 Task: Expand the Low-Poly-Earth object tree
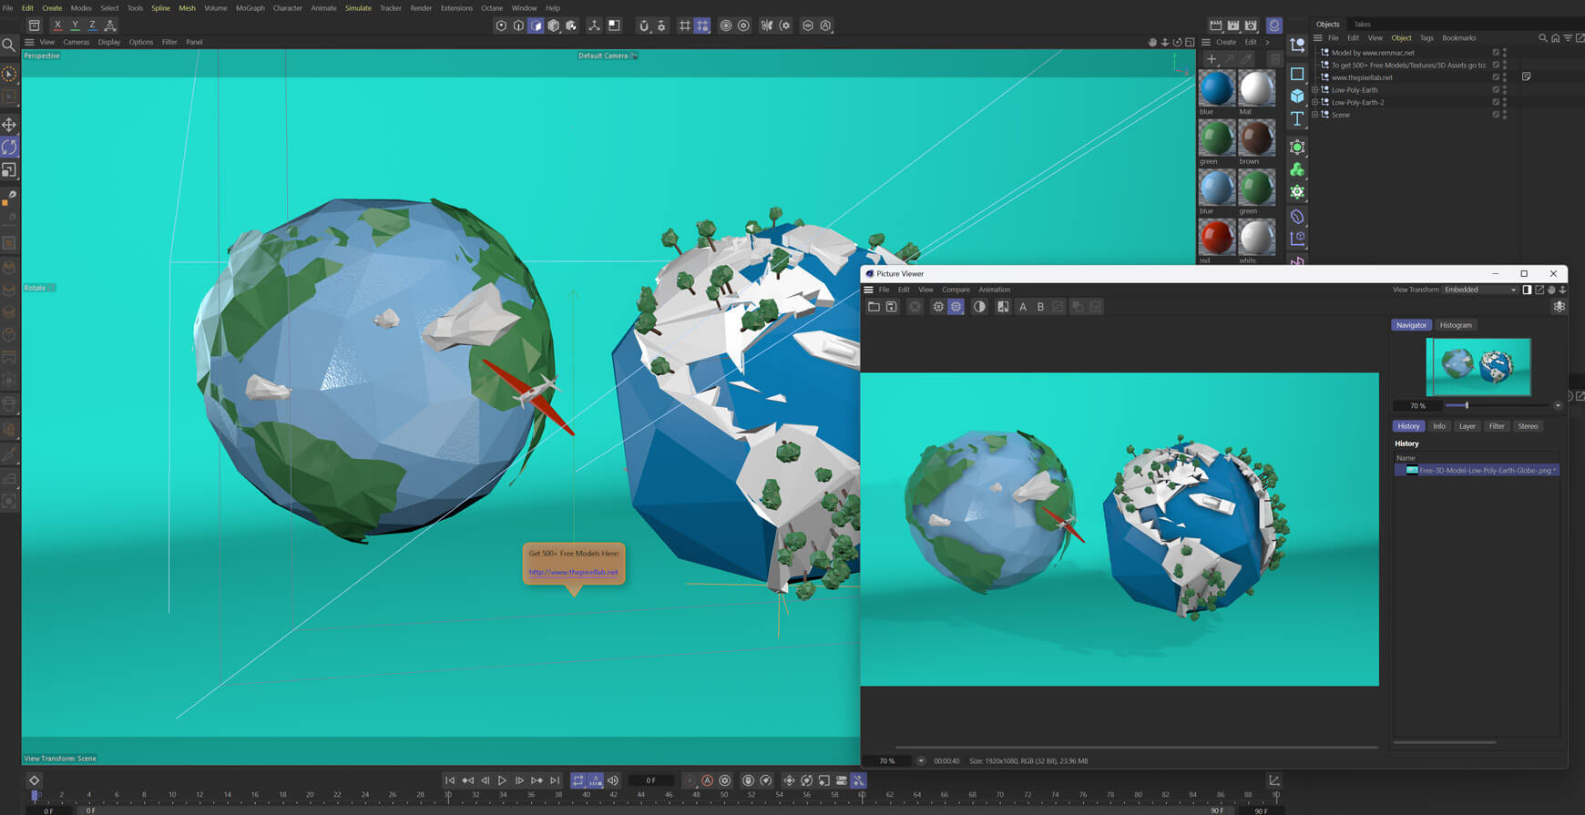point(1314,90)
